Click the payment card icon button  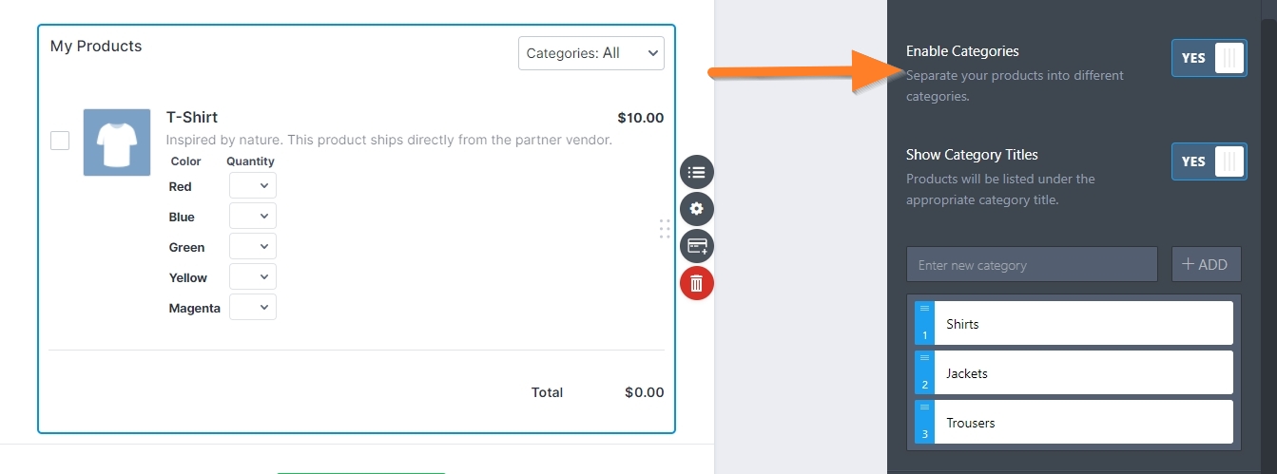(697, 246)
